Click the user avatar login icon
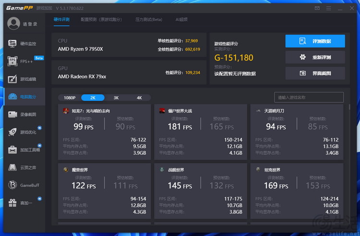The width and height of the screenshot is (360, 236). pyautogui.click(x=13, y=24)
